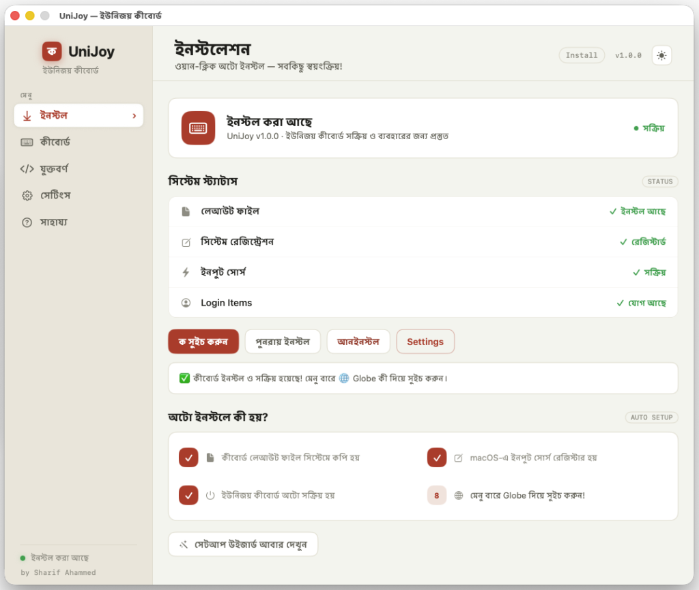This screenshot has width=699, height=590.
Task: Click the wand icon in the সেটআপ উইজার্ড button
Action: (184, 544)
